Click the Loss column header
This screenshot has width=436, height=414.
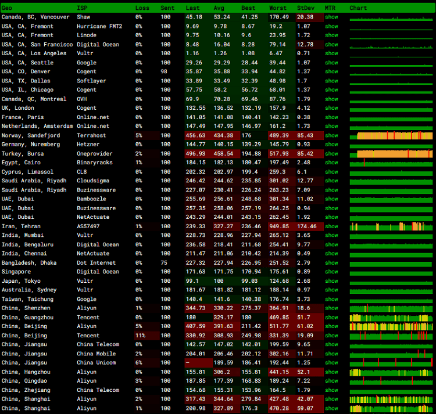pos(142,8)
